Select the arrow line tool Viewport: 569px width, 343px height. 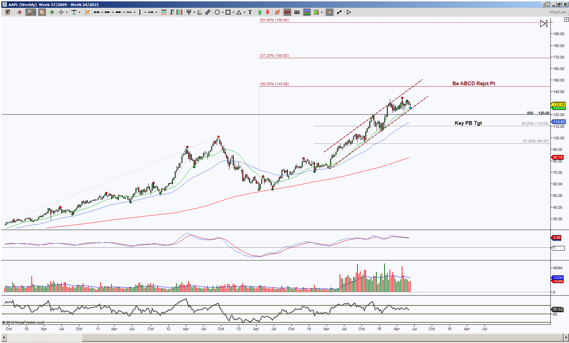point(151,12)
